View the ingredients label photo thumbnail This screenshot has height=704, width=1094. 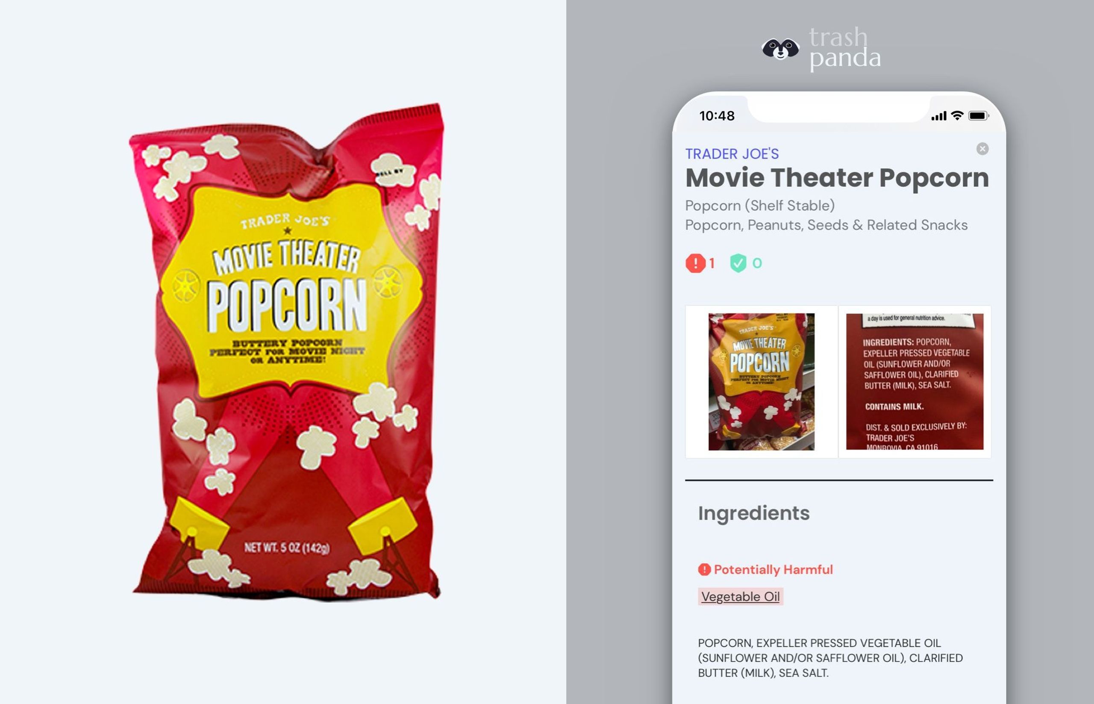tap(915, 382)
